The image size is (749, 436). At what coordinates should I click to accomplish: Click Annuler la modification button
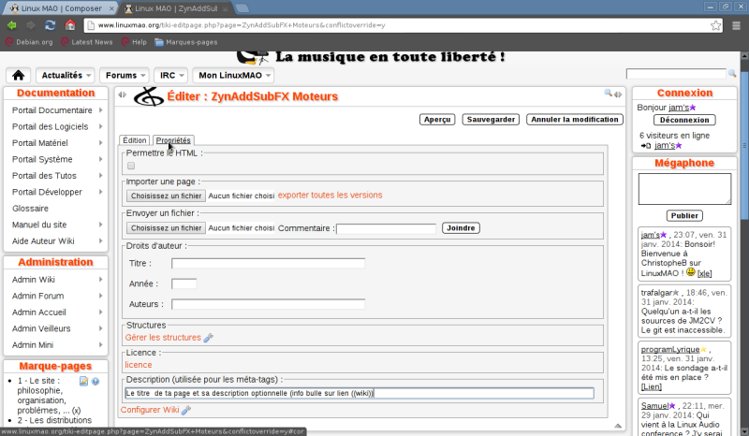[575, 120]
